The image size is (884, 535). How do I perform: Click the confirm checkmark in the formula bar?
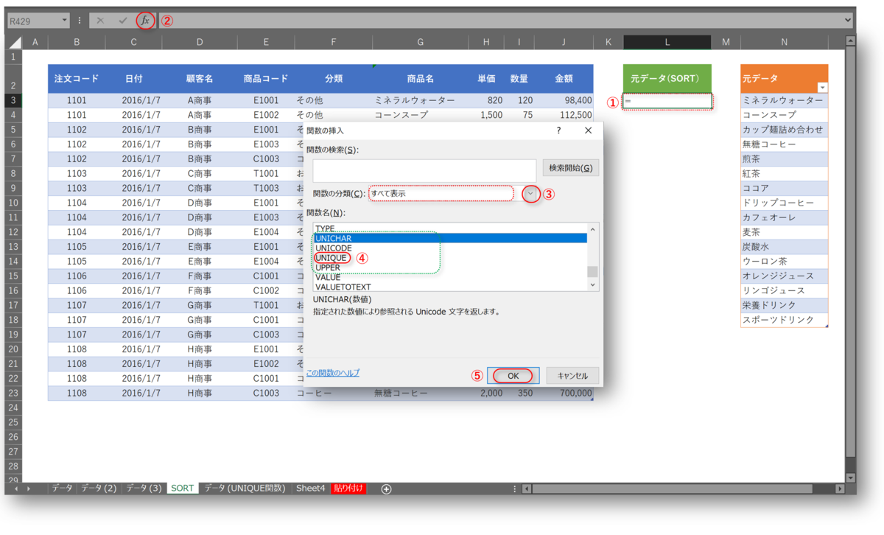[122, 21]
